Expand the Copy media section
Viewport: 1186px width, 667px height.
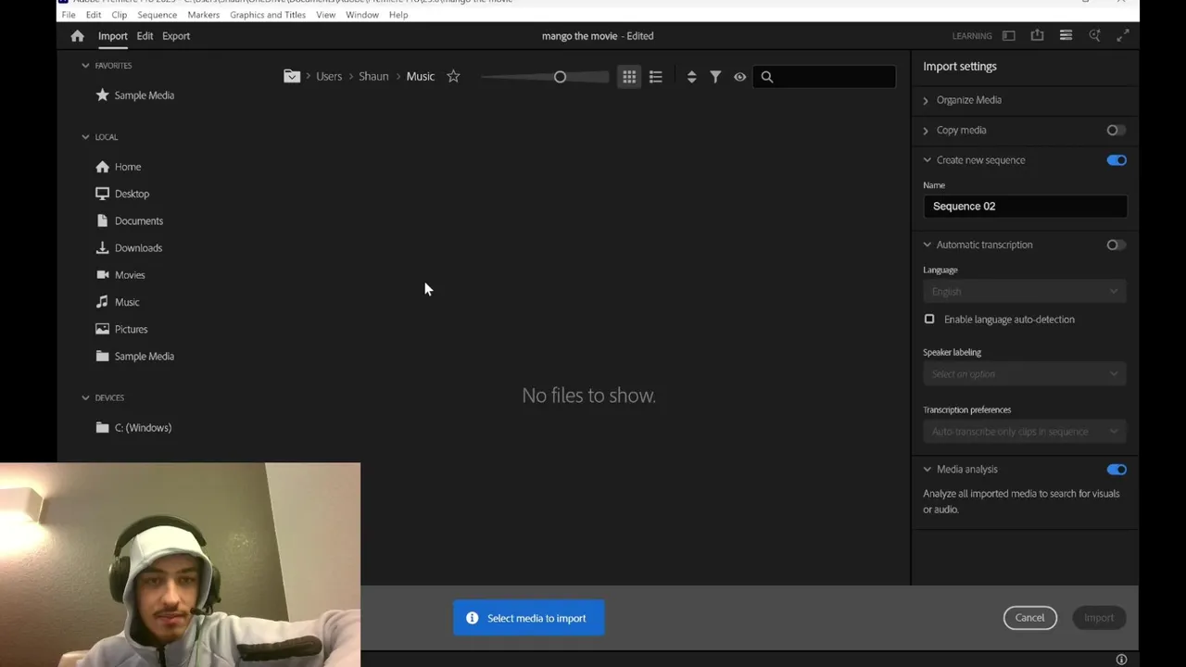coord(926,131)
